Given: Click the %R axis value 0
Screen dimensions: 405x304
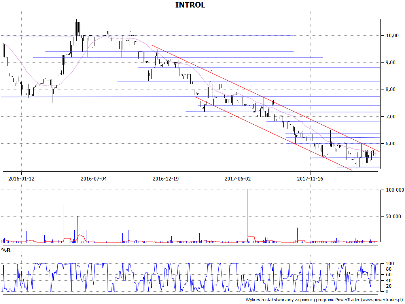Looking at the screenshot, I should click(x=387, y=292).
